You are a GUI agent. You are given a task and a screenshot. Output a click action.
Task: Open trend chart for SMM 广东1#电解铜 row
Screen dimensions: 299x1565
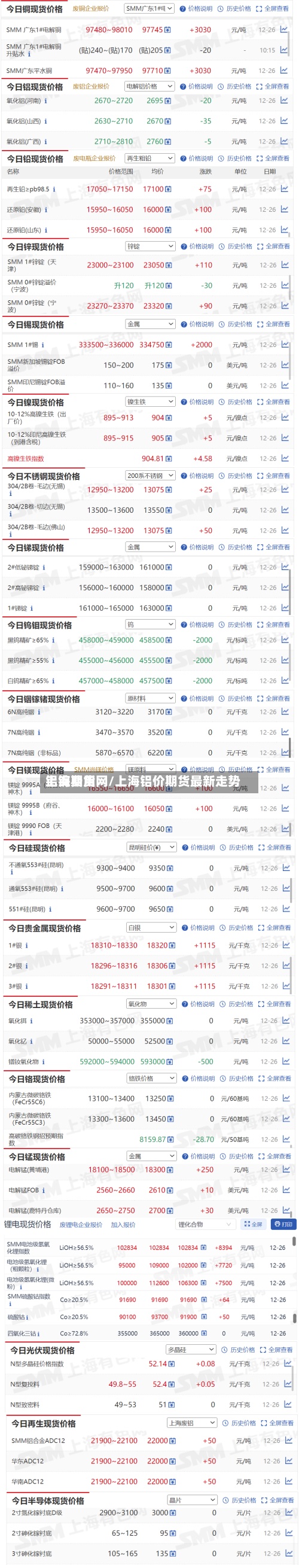[x=285, y=29]
